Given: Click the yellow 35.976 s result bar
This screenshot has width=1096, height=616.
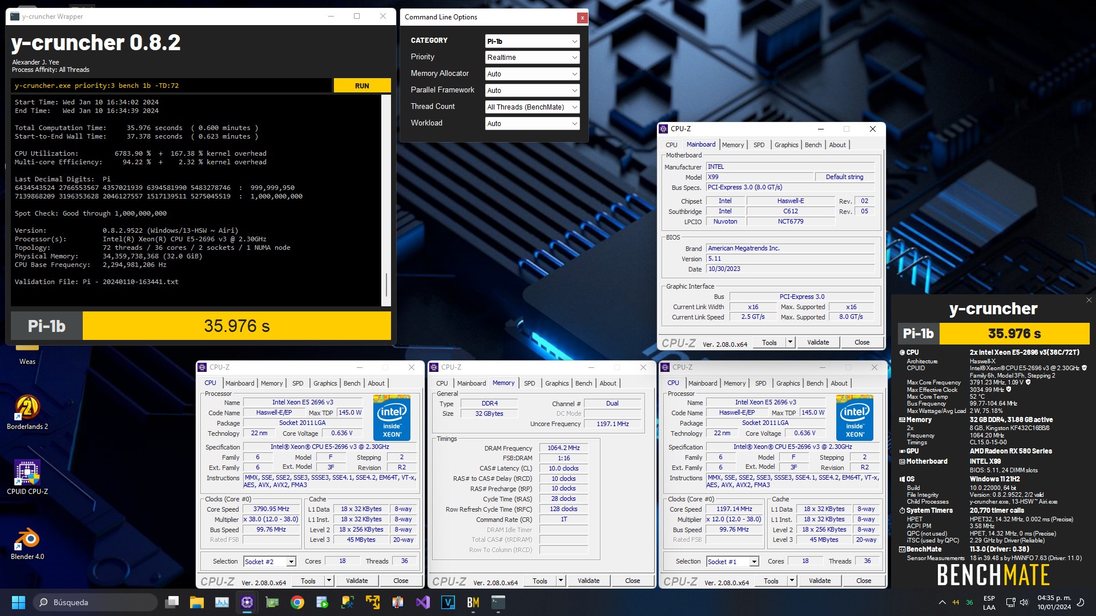Looking at the screenshot, I should pyautogui.click(x=237, y=326).
